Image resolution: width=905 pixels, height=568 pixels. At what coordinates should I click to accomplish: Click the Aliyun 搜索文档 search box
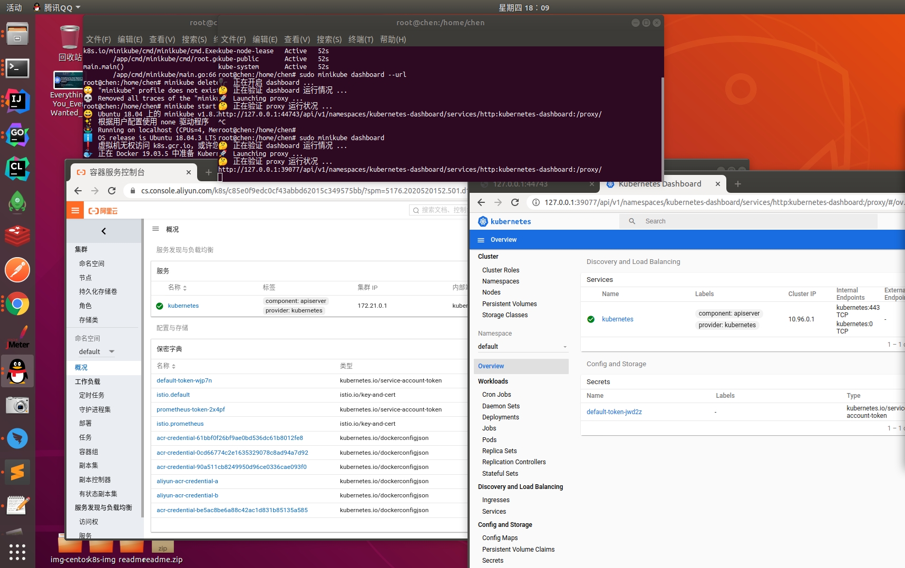tap(439, 210)
